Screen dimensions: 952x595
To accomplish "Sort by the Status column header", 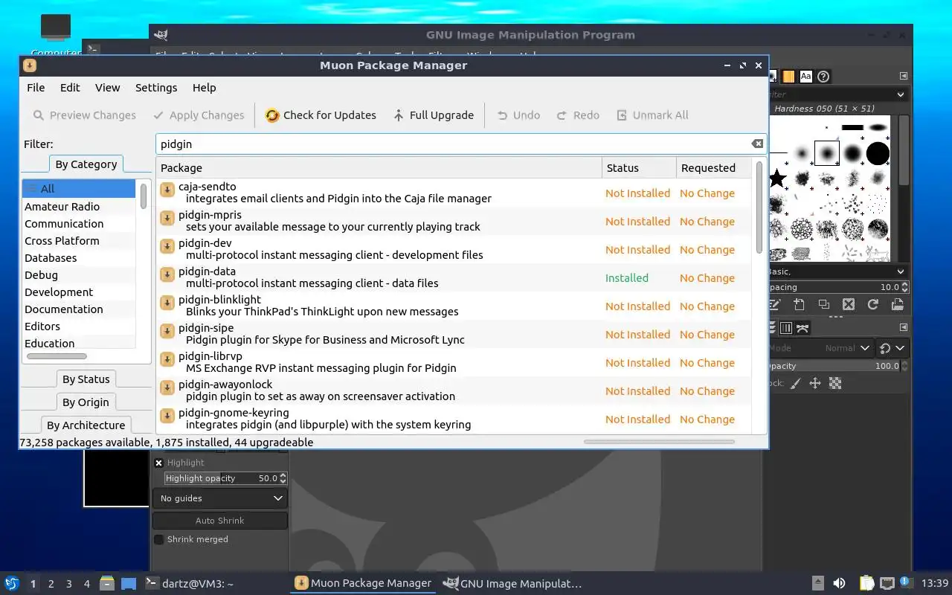I will point(639,168).
